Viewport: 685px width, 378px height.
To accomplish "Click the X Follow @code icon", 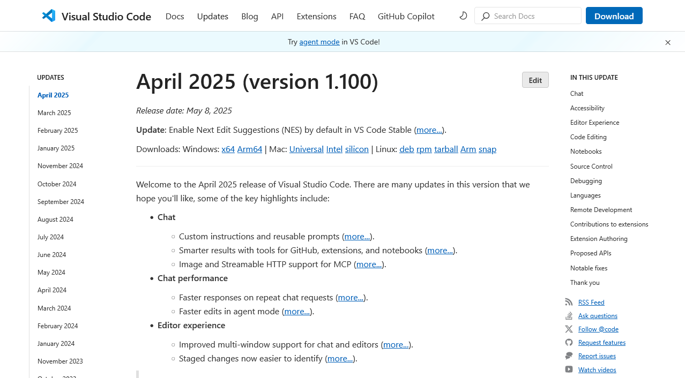I will click(x=569, y=329).
